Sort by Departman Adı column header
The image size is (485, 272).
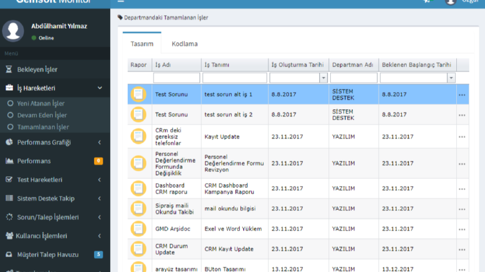(353, 65)
